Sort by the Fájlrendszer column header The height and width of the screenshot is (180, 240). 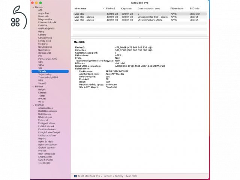pyautogui.click(x=177, y=9)
